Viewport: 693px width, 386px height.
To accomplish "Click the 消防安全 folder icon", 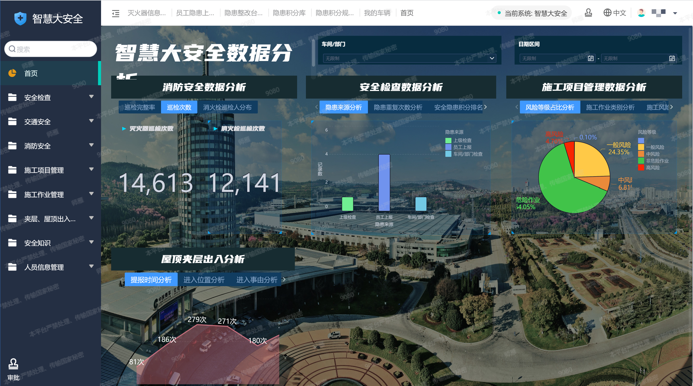I will [12, 146].
